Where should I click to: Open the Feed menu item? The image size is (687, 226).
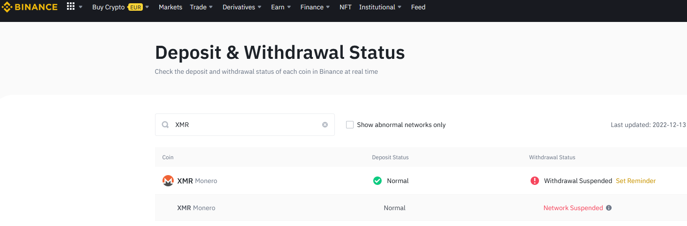pyautogui.click(x=418, y=7)
